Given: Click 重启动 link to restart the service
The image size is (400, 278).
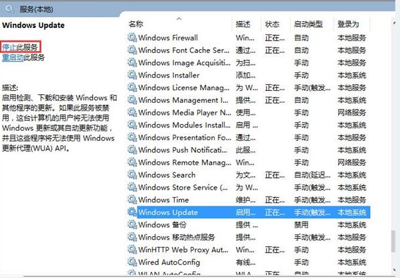Looking at the screenshot, I should [x=13, y=57].
